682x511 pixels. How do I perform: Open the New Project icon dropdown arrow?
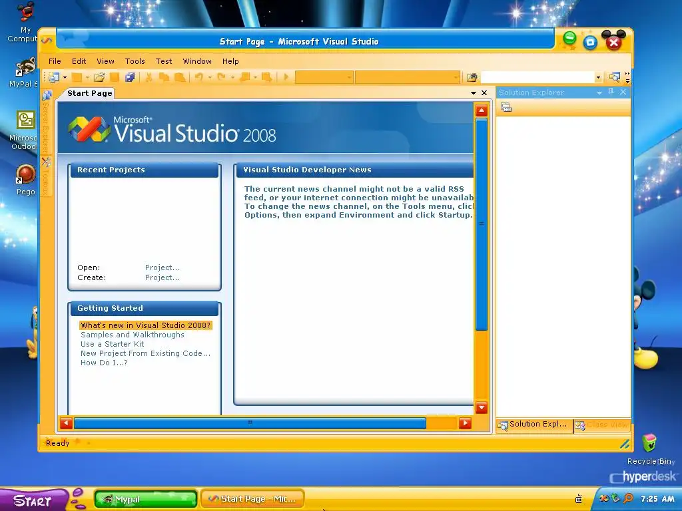coord(65,78)
